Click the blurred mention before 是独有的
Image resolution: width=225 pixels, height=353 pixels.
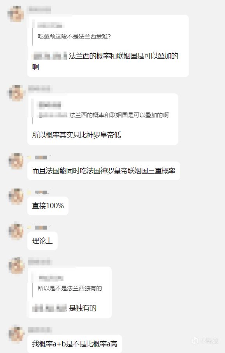[x=49, y=308]
